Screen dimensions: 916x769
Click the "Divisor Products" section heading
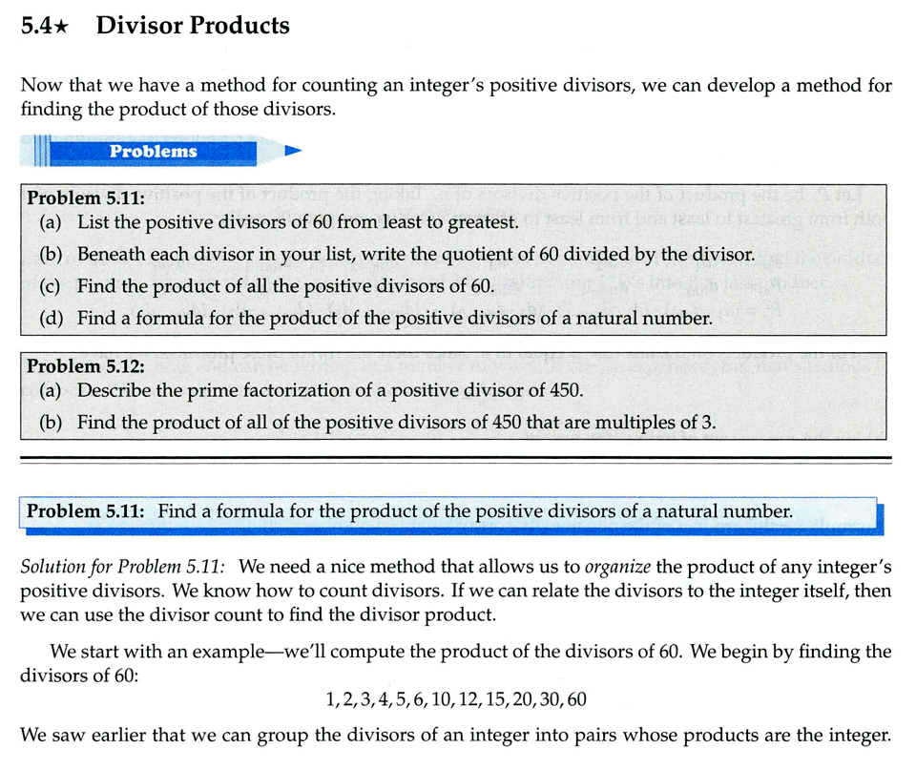point(193,26)
